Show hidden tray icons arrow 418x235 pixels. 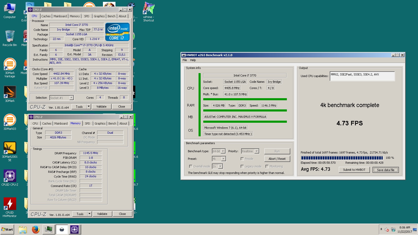381,229
